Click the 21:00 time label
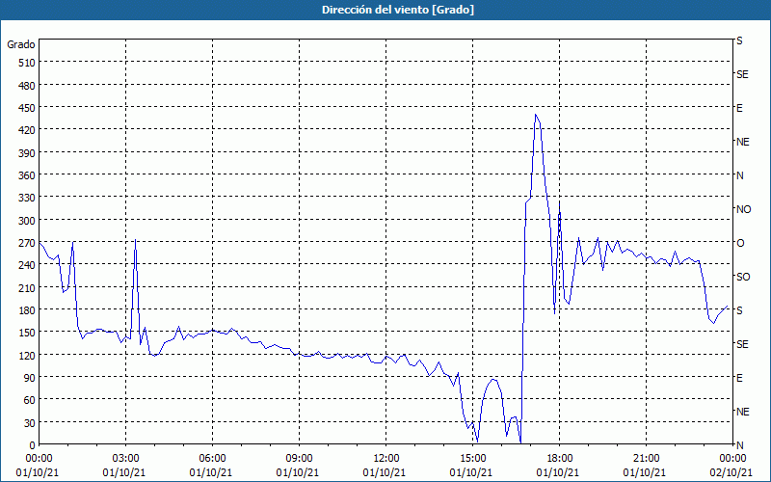Screen dimensions: 771x482 pos(646,459)
